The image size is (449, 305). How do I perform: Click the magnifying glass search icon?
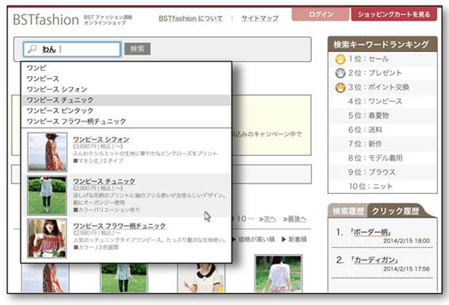click(x=33, y=49)
